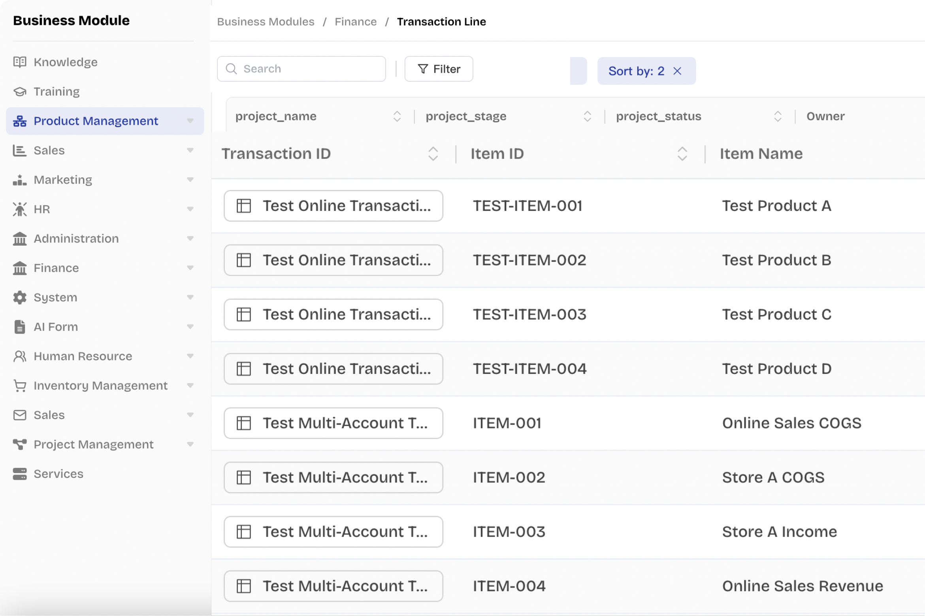The height and width of the screenshot is (616, 925).
Task: Click the Services server icon
Action: [x=20, y=474]
